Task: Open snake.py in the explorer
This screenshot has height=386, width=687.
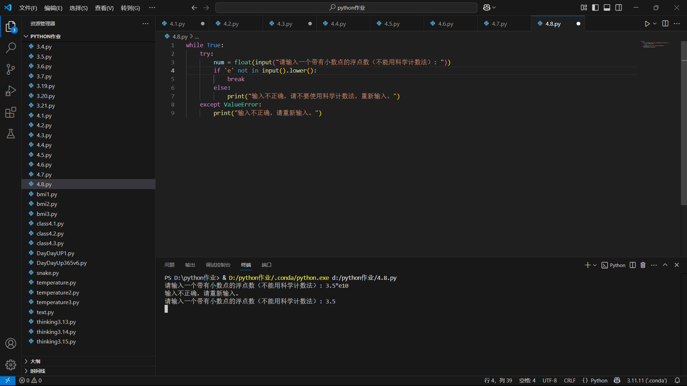Action: coord(48,273)
